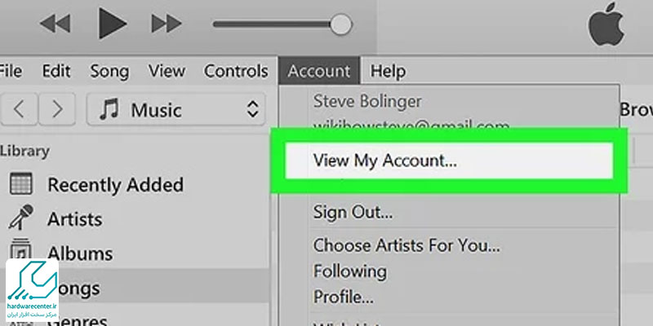The image size is (653, 326).
Task: Skip ahead with the fast-forward icon
Action: click(x=167, y=24)
